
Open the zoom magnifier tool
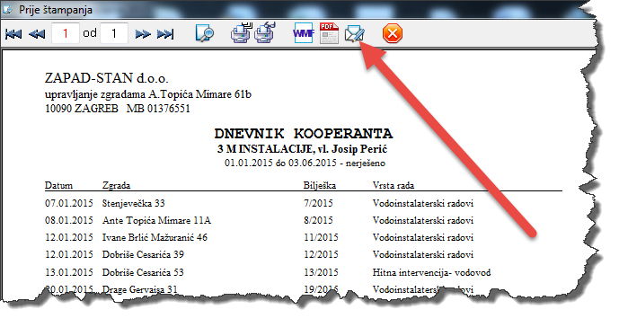pos(205,33)
